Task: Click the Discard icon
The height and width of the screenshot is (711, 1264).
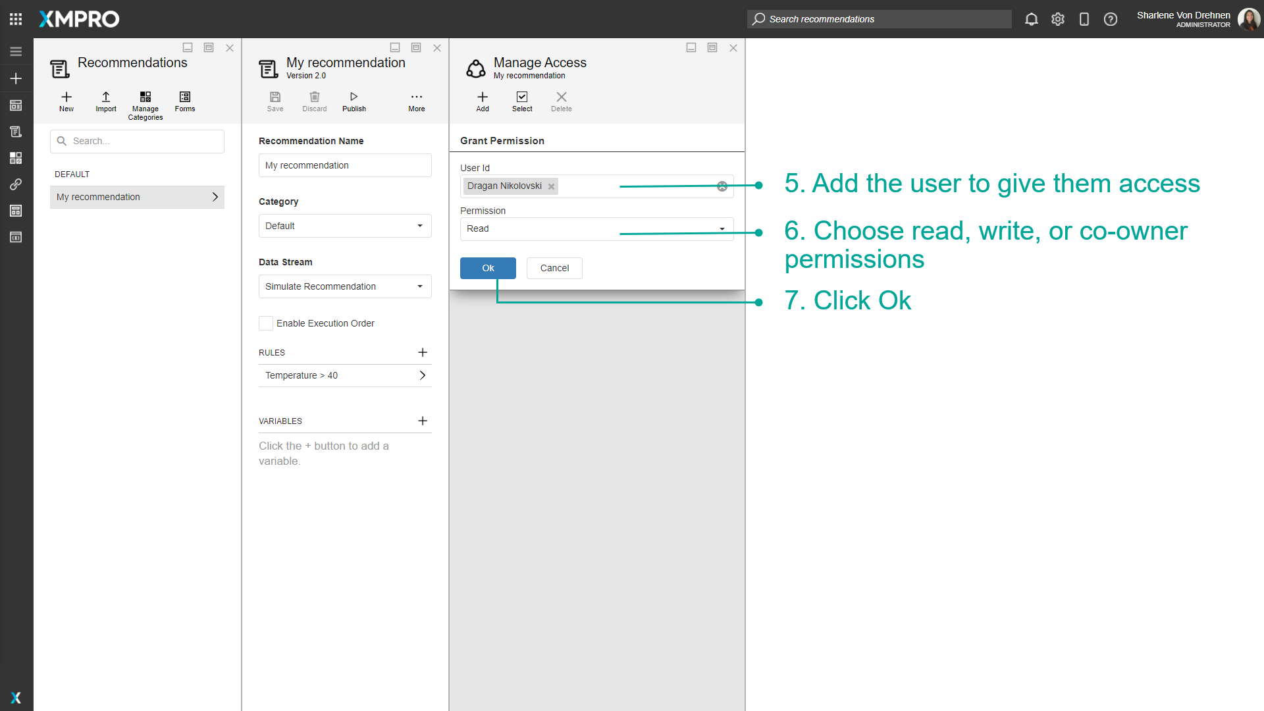Action: pos(314,101)
